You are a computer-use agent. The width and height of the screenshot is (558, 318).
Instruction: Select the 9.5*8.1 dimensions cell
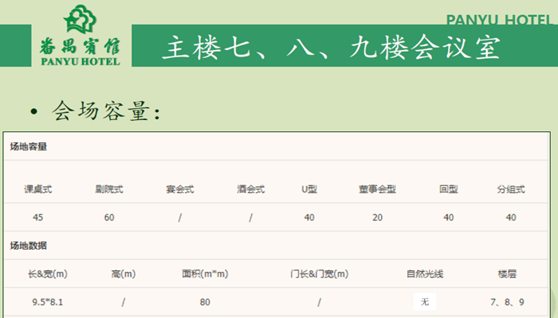click(x=47, y=301)
